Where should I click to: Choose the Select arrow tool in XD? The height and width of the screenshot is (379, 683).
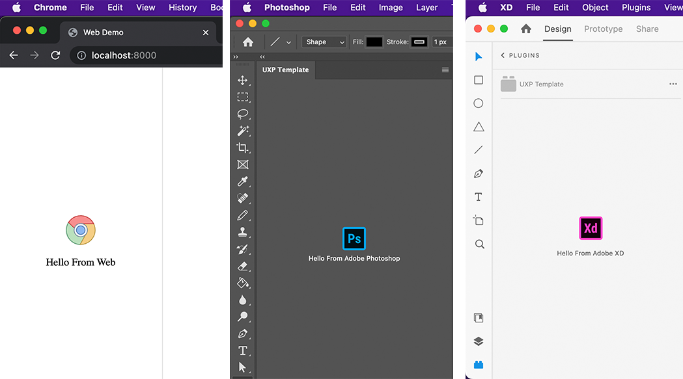click(x=479, y=57)
